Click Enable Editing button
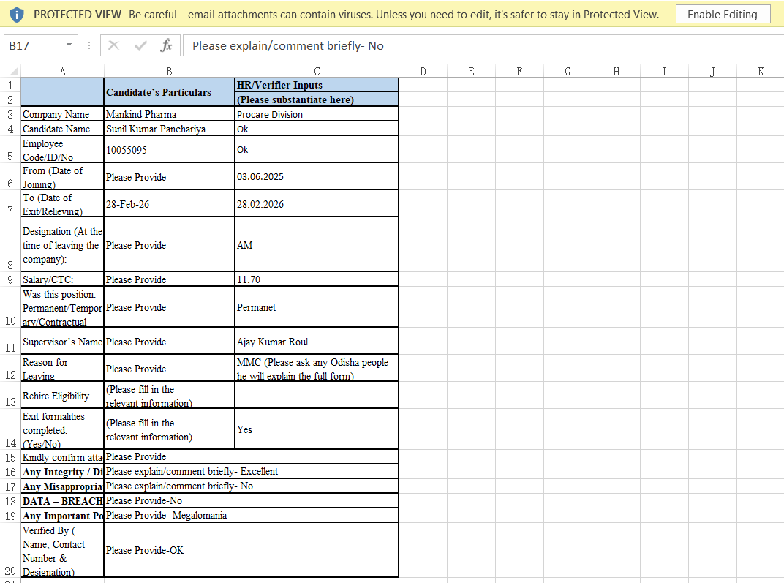Image resolution: width=784 pixels, height=583 pixels. tap(723, 15)
